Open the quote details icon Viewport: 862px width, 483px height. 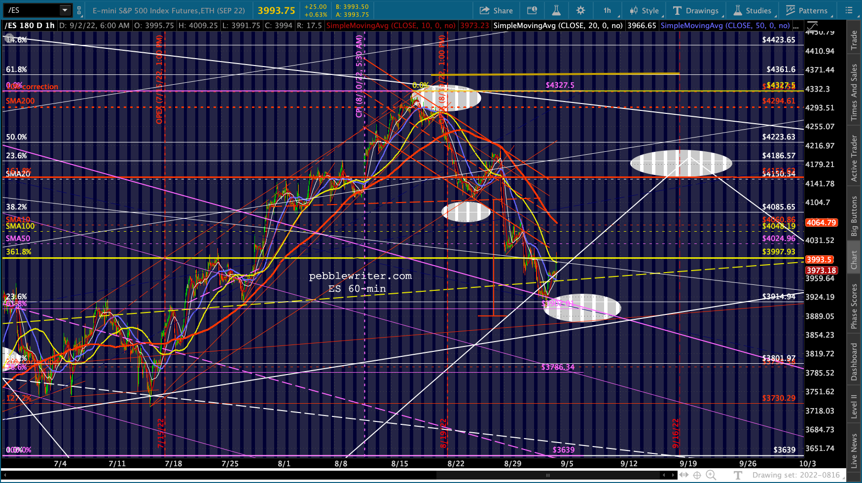click(x=532, y=10)
